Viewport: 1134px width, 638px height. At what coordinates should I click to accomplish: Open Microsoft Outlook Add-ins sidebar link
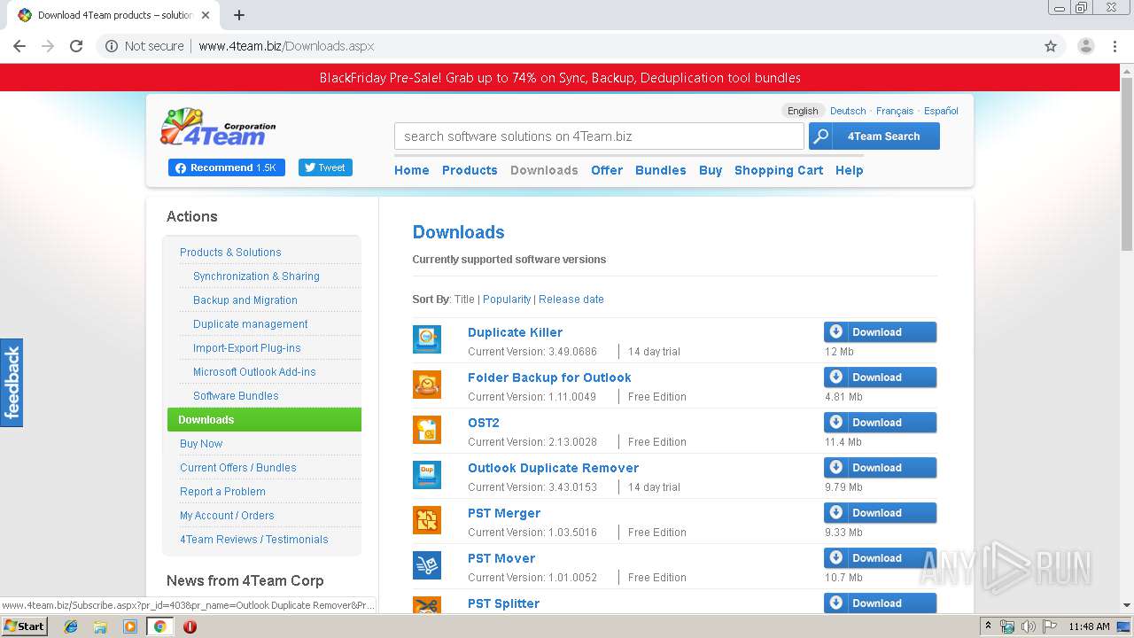coord(254,372)
